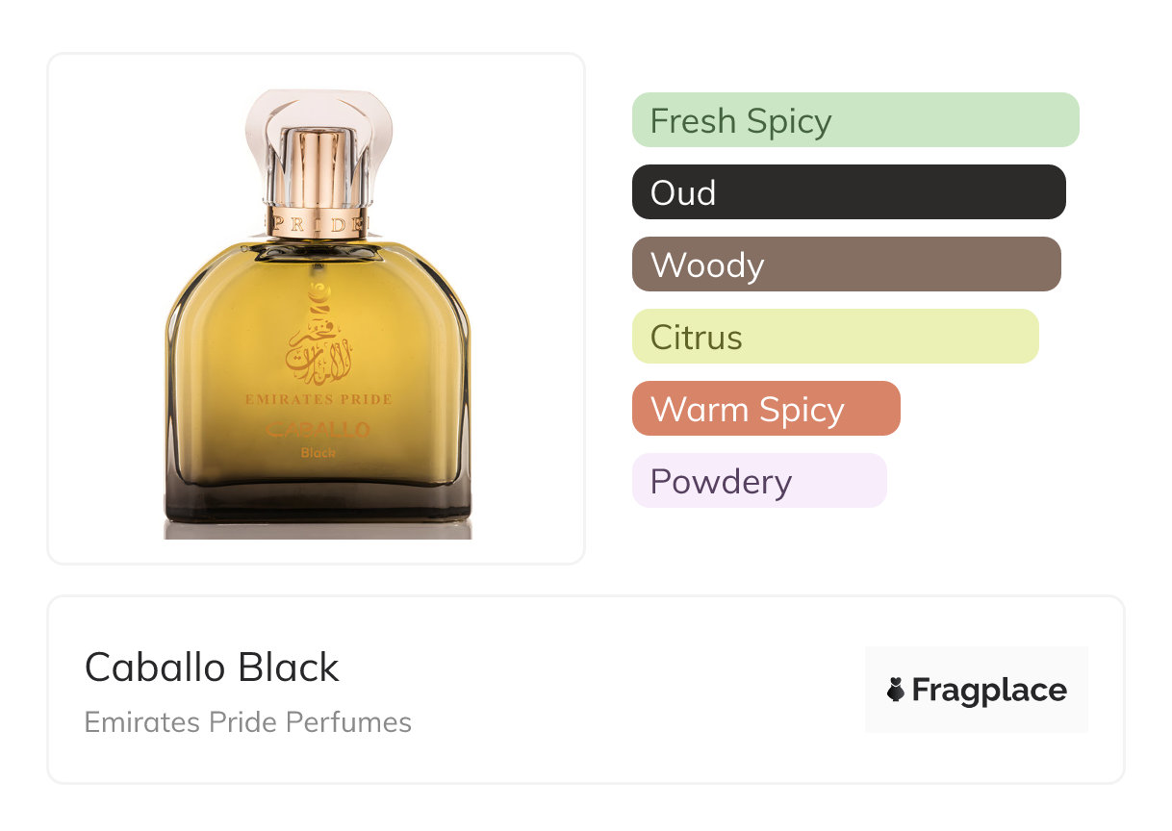Select the lavender Powdery accord bar

(758, 481)
